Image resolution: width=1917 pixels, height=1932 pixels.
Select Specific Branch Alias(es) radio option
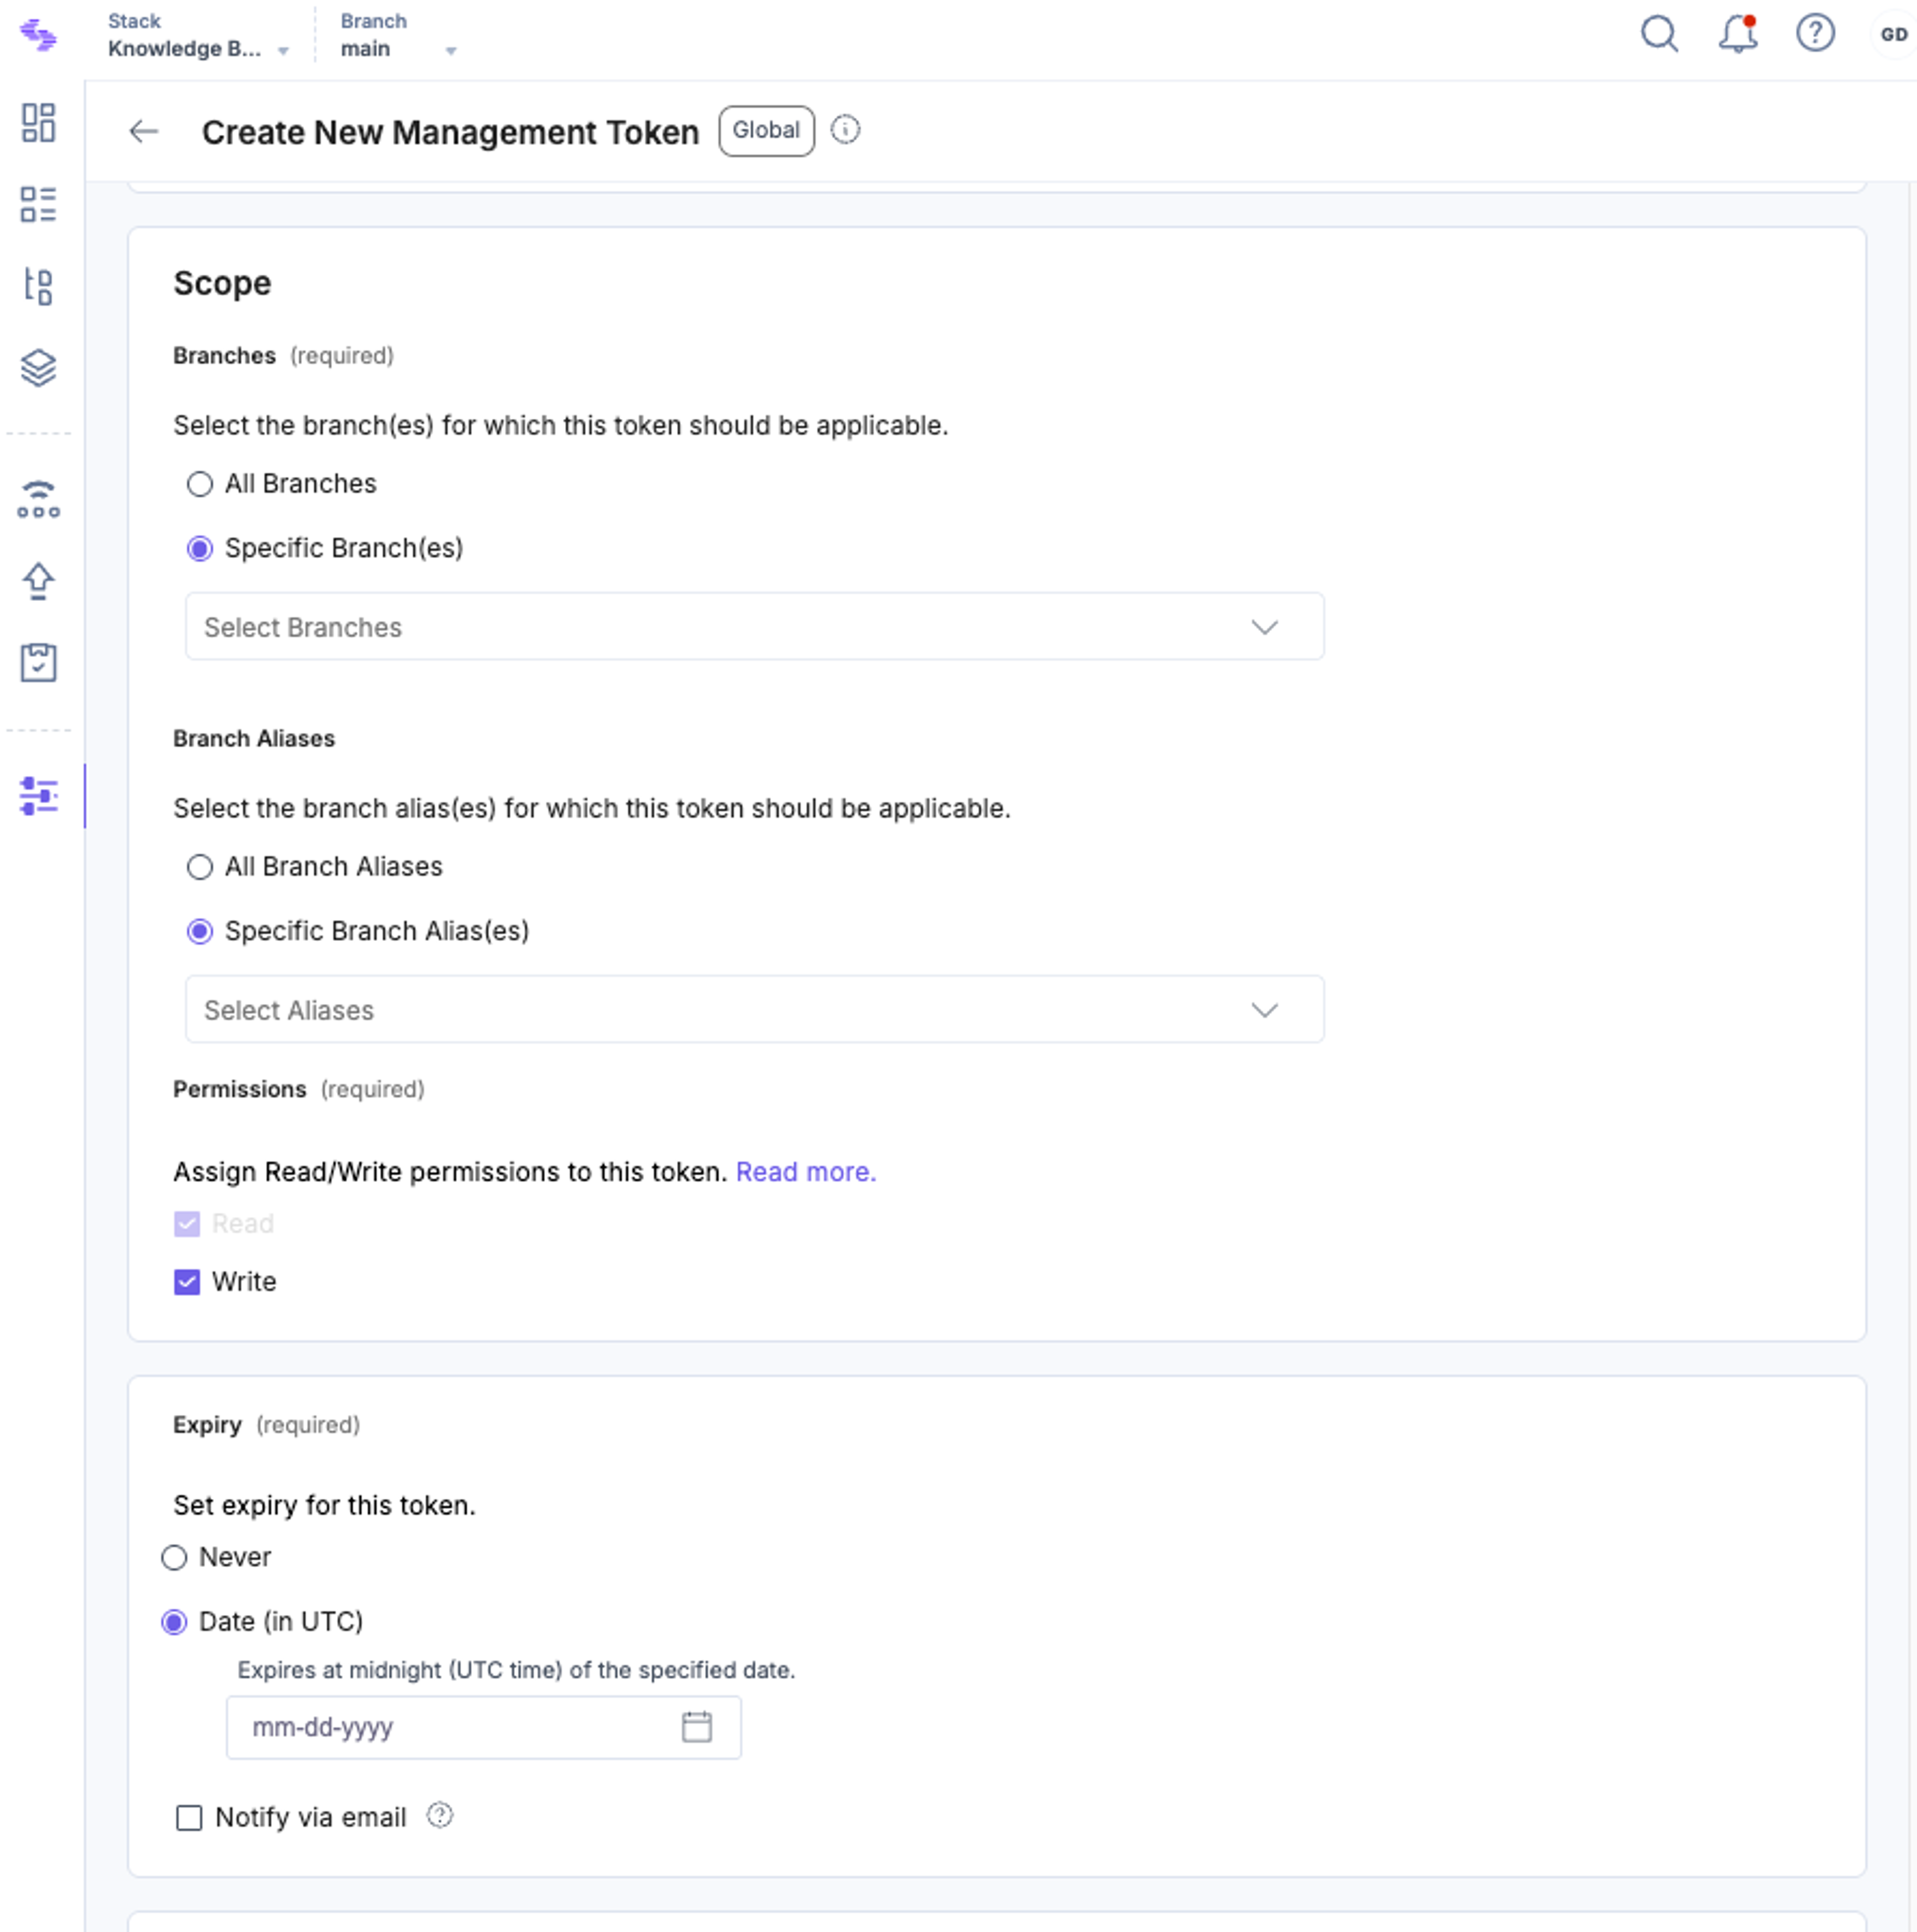200,932
